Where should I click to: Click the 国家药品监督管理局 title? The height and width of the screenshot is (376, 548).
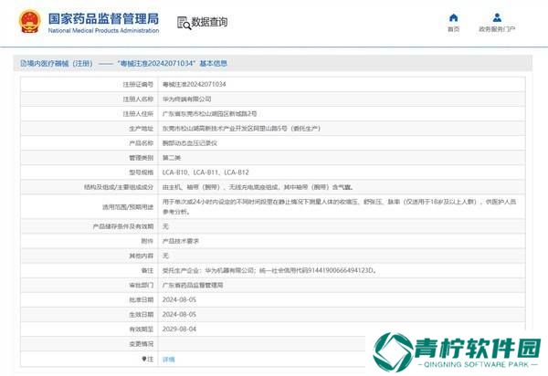[103, 18]
